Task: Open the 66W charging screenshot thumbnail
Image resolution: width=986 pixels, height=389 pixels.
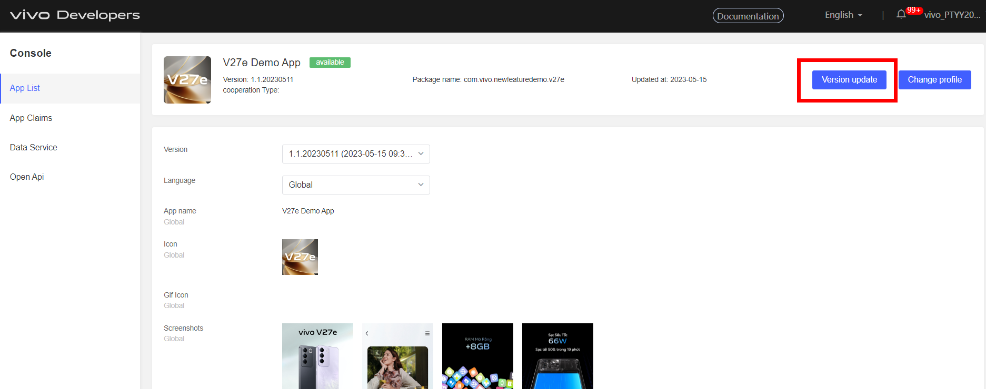Action: coord(557,356)
